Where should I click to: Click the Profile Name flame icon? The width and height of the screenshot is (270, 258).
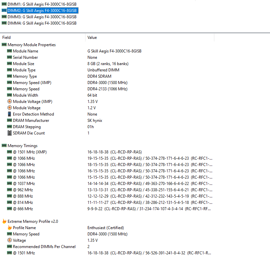pos(10,228)
